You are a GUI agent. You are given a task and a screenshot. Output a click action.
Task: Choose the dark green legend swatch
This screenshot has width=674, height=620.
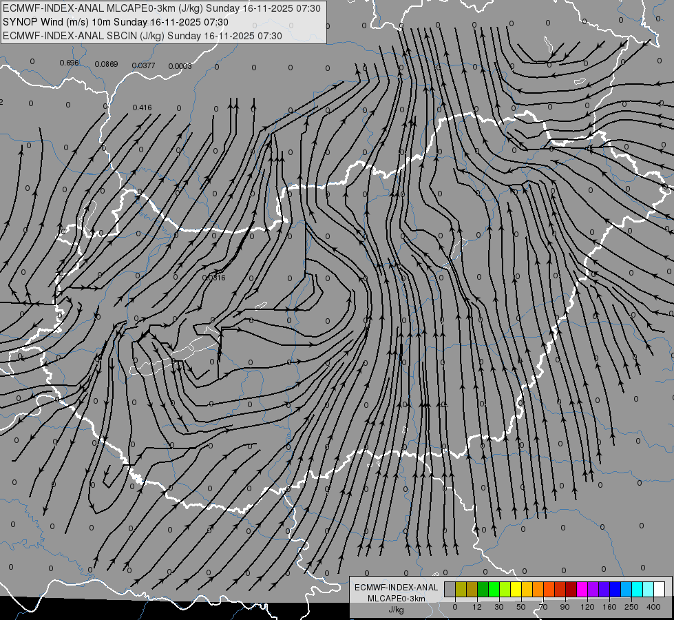(x=483, y=589)
